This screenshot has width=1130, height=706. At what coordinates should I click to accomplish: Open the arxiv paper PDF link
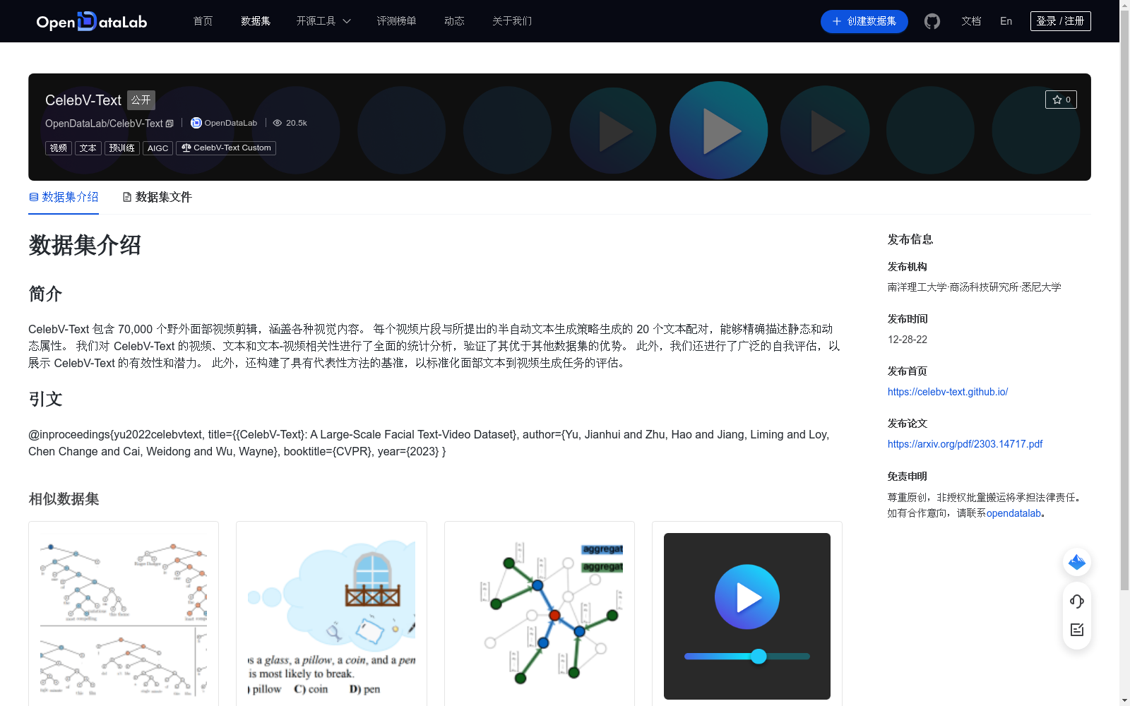(x=965, y=444)
